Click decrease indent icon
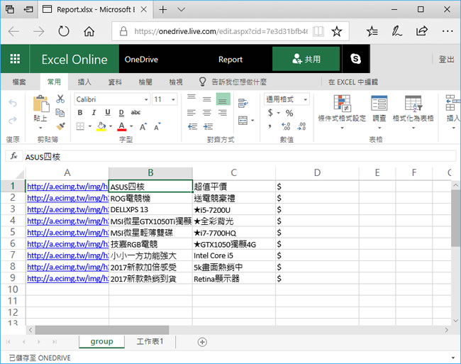The image size is (461, 364). point(192,127)
